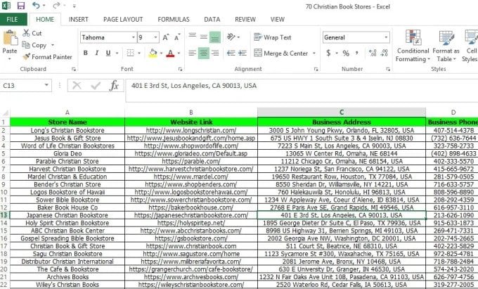Open Alignment dialog launcher
This screenshot has height=289, width=478.
click(x=316, y=69)
